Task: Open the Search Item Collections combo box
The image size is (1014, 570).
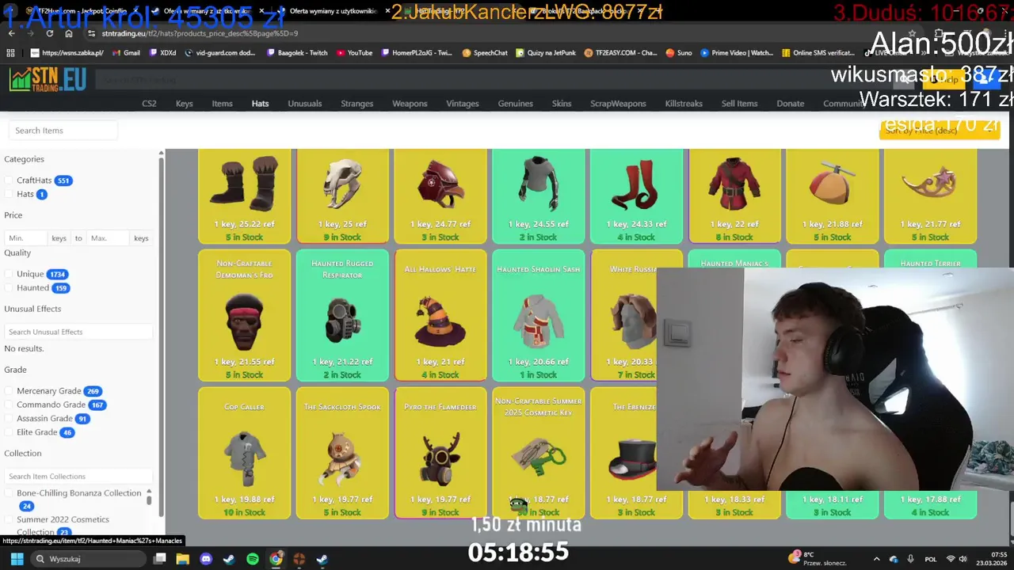Action: point(78,477)
